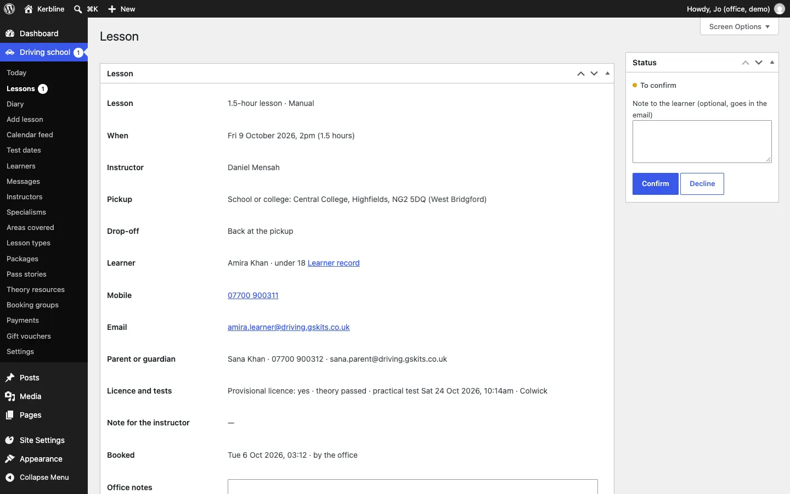This screenshot has height=494, width=790.
Task: Click the Driving school car icon
Action: click(10, 53)
